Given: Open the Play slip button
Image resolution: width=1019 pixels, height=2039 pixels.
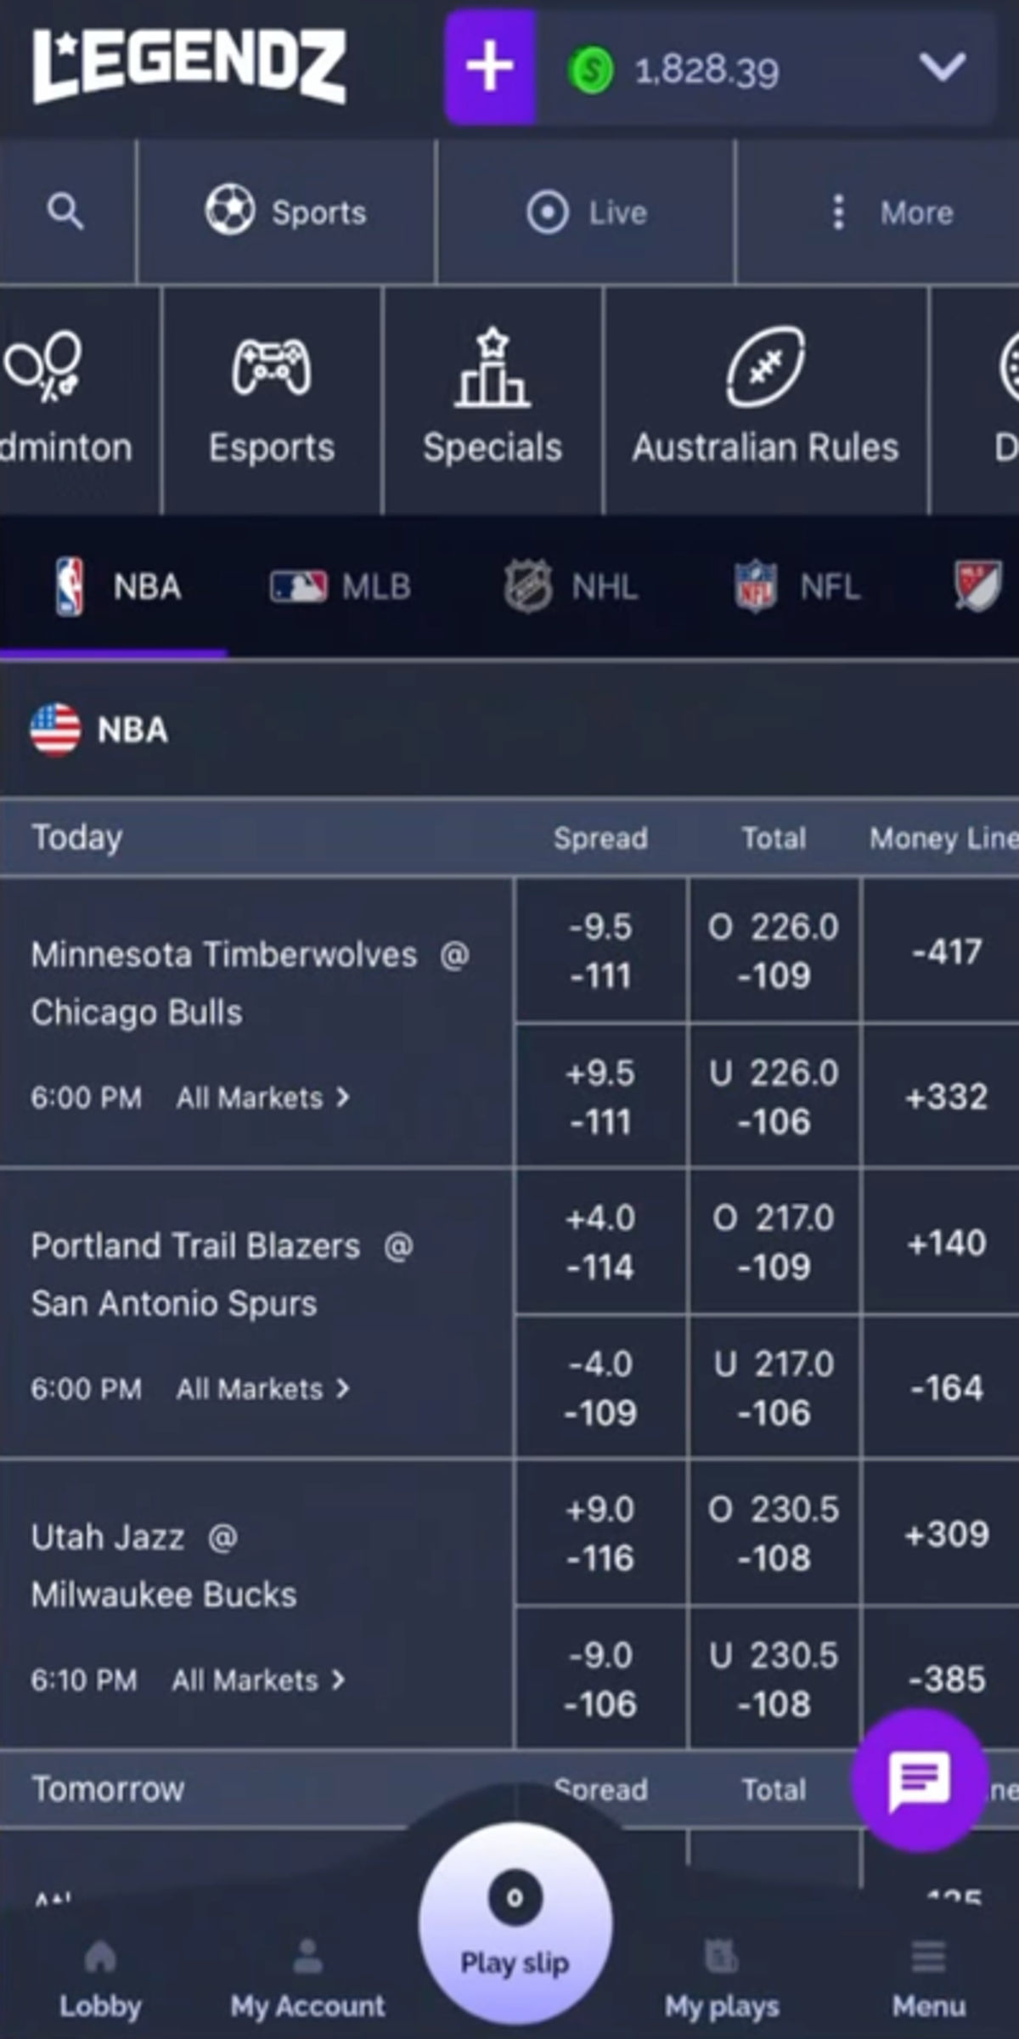Looking at the screenshot, I should coord(515,1922).
